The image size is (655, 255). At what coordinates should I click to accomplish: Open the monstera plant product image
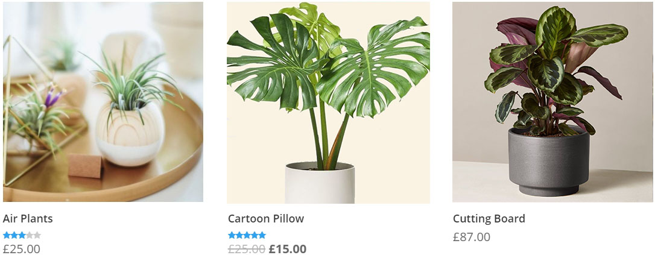(x=328, y=102)
